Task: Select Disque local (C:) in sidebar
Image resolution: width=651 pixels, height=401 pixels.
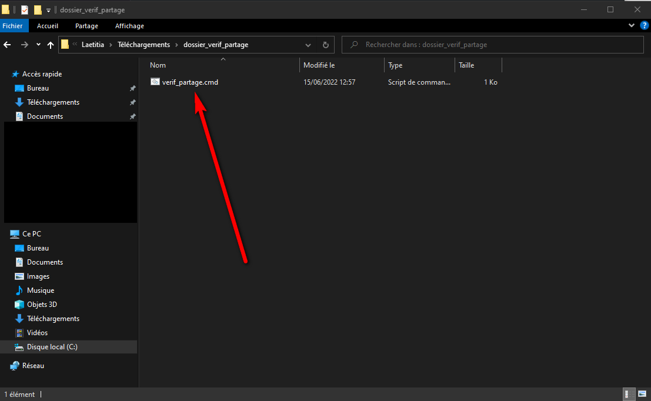Action: (x=52, y=347)
